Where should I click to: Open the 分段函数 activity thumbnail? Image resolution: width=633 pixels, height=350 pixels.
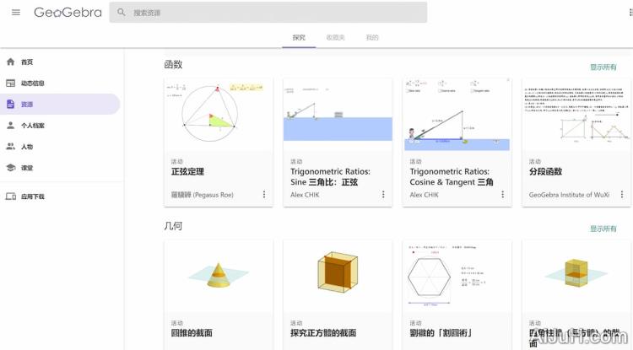pos(576,115)
